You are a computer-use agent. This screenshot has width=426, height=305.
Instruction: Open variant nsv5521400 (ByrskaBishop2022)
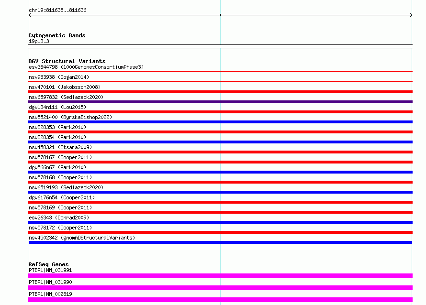(x=70, y=117)
